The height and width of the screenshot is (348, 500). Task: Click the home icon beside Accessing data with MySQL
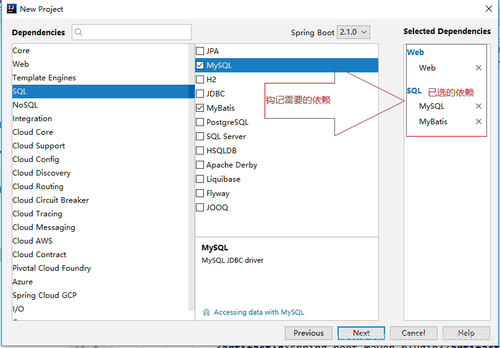click(206, 312)
